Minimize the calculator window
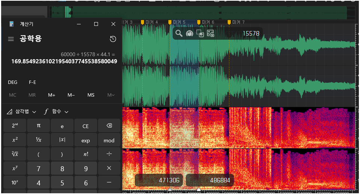 79,24
